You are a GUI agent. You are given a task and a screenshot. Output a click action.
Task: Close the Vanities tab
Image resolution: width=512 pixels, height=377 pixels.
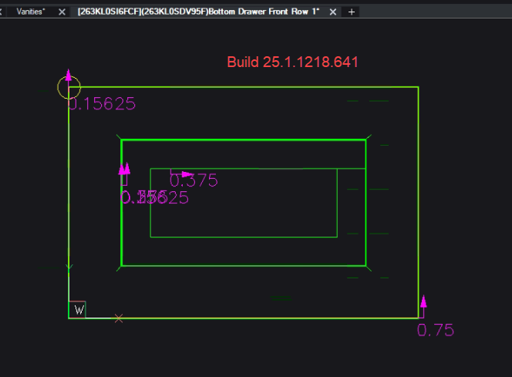(x=62, y=12)
